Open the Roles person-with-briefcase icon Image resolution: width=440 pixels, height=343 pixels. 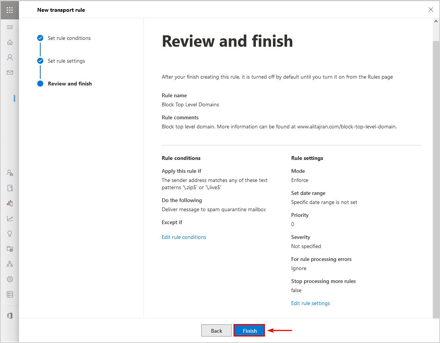[10, 173]
